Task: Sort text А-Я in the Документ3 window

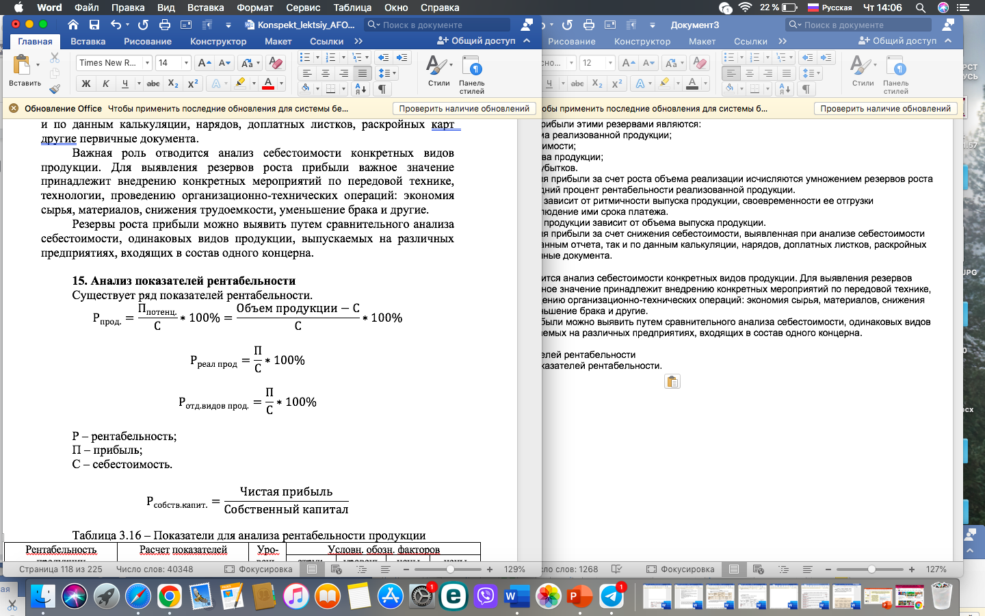Action: click(x=785, y=89)
